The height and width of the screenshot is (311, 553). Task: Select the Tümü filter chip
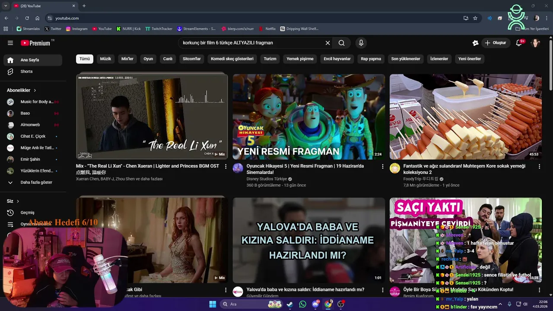coord(85,59)
